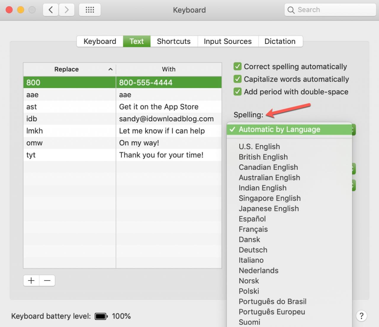The image size is (379, 327).
Task: Click the plus button to add replacement
Action: click(x=31, y=280)
